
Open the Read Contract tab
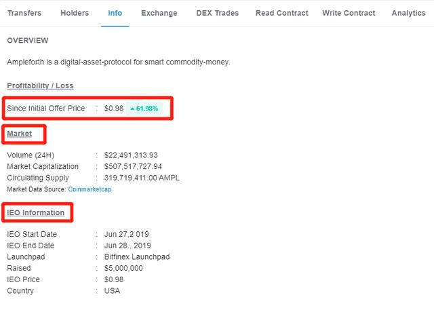tap(282, 13)
